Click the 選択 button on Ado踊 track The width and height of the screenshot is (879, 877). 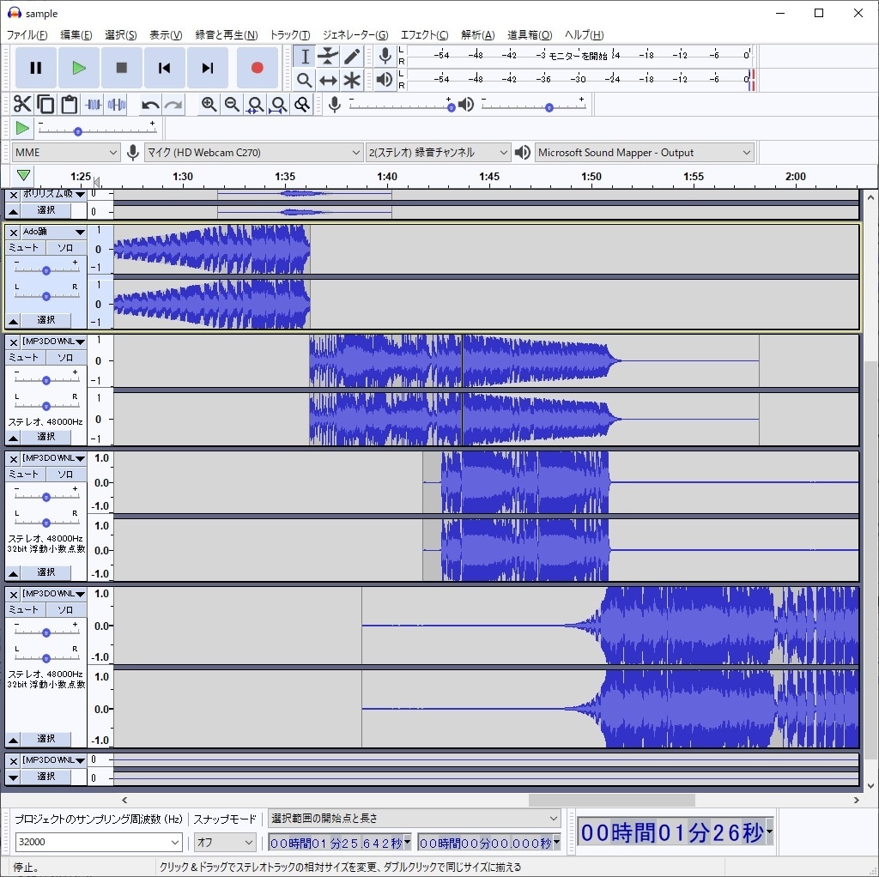[x=46, y=320]
